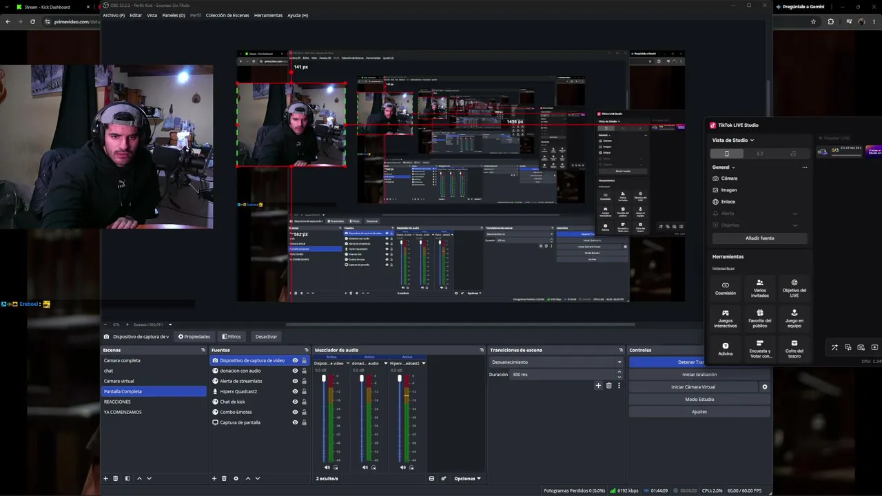Screen dimensions: 882x496
Task: Remove the scene transition with the trash icon
Action: pos(608,386)
